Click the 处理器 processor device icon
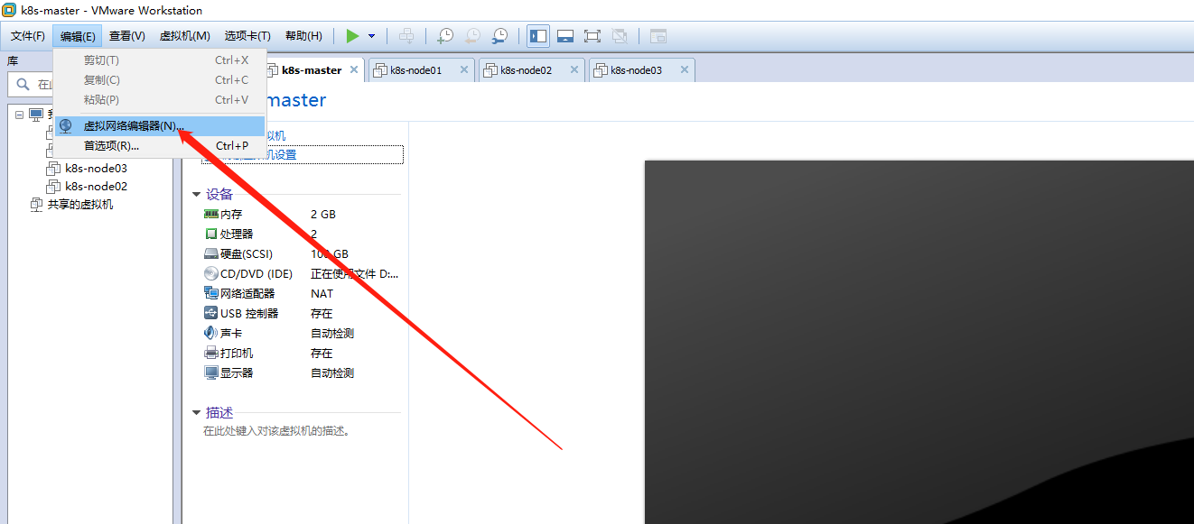The height and width of the screenshot is (524, 1194). 211,234
